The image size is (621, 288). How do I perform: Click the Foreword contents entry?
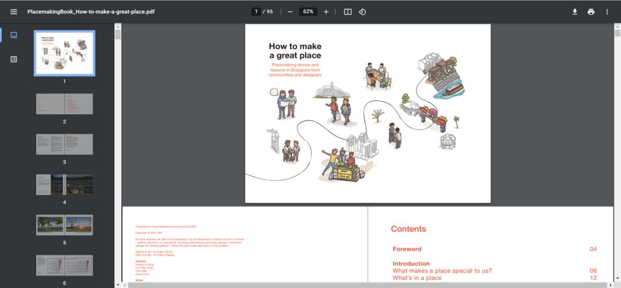(x=407, y=249)
